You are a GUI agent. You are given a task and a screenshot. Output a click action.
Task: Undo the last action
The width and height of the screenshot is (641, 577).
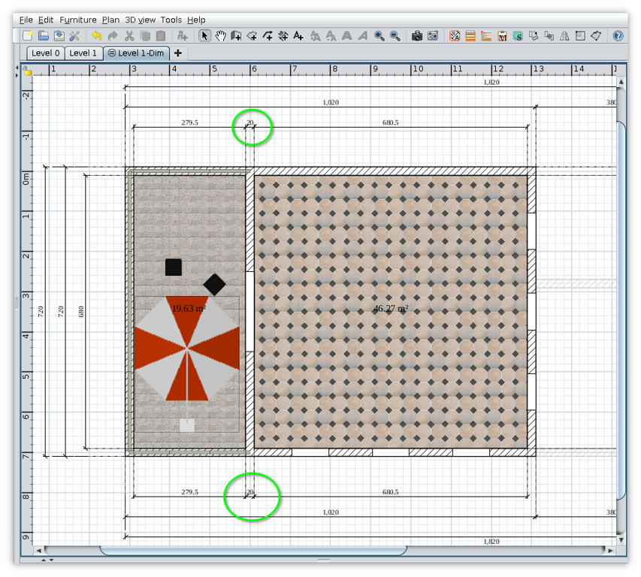pos(96,36)
